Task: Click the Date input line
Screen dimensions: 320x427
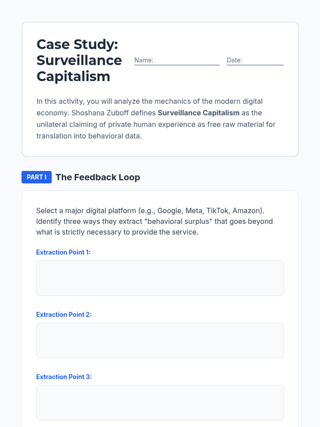Action: (255, 60)
